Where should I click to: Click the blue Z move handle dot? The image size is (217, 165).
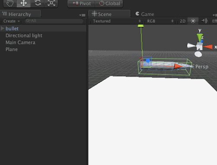(x=148, y=61)
